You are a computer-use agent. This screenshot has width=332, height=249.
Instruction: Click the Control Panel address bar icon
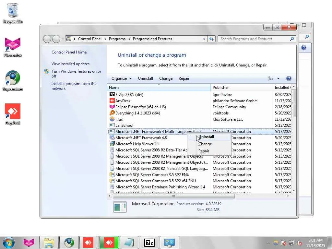point(69,39)
